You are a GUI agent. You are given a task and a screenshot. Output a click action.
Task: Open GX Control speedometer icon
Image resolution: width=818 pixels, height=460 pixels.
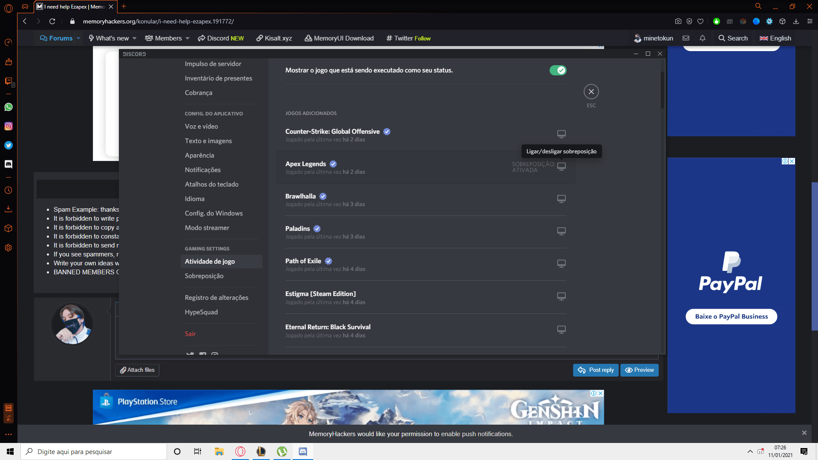tap(9, 43)
